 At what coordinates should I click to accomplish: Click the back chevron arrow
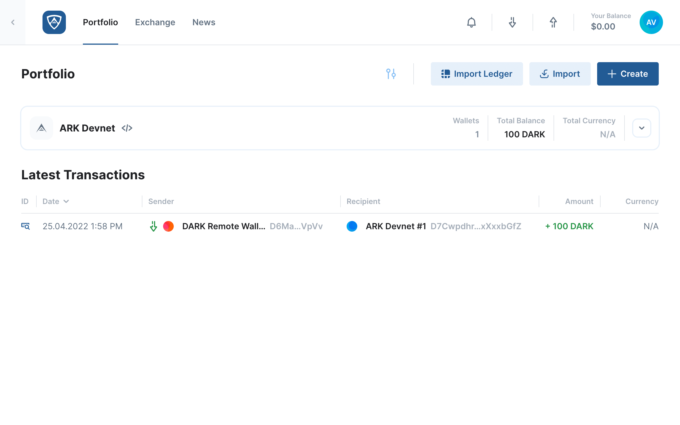13,22
